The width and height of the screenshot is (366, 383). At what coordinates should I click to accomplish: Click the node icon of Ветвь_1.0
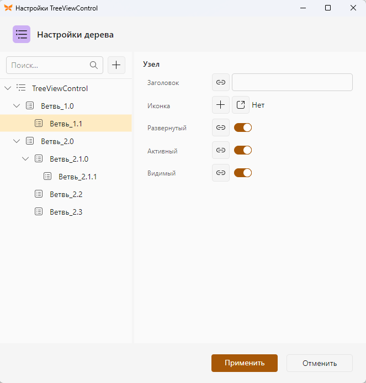tap(30, 105)
